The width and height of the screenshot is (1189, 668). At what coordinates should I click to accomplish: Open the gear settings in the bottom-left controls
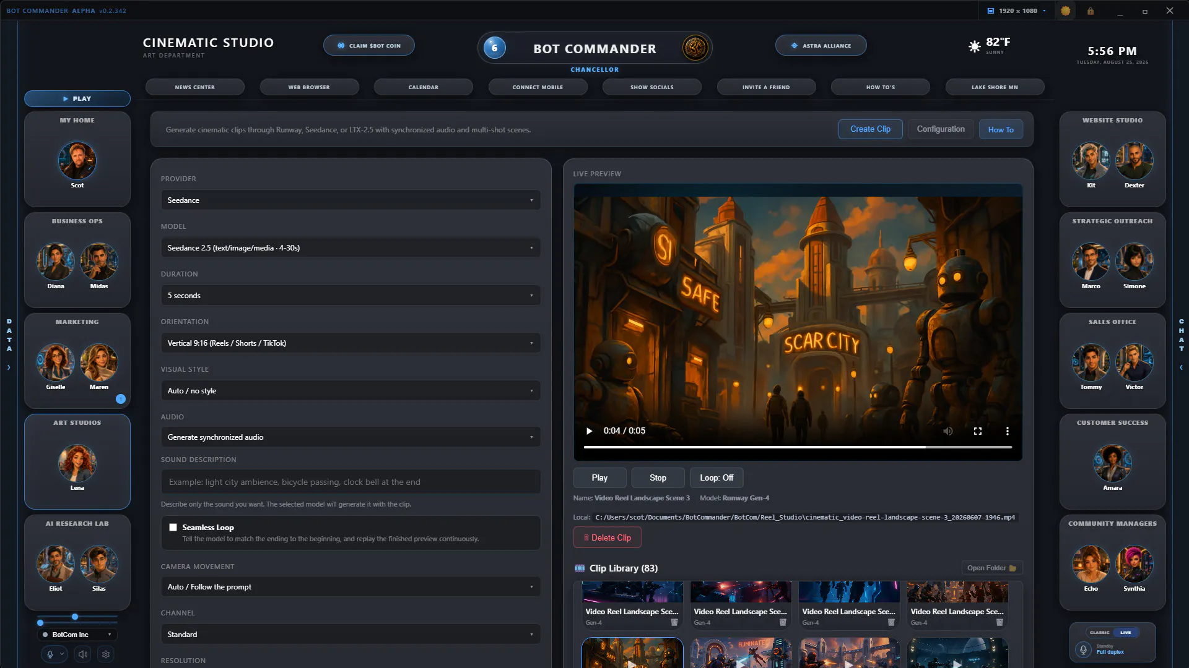(x=106, y=654)
